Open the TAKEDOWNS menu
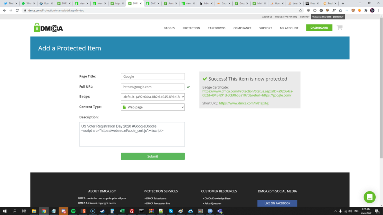Image resolution: width=383 pixels, height=215 pixels. (x=217, y=28)
